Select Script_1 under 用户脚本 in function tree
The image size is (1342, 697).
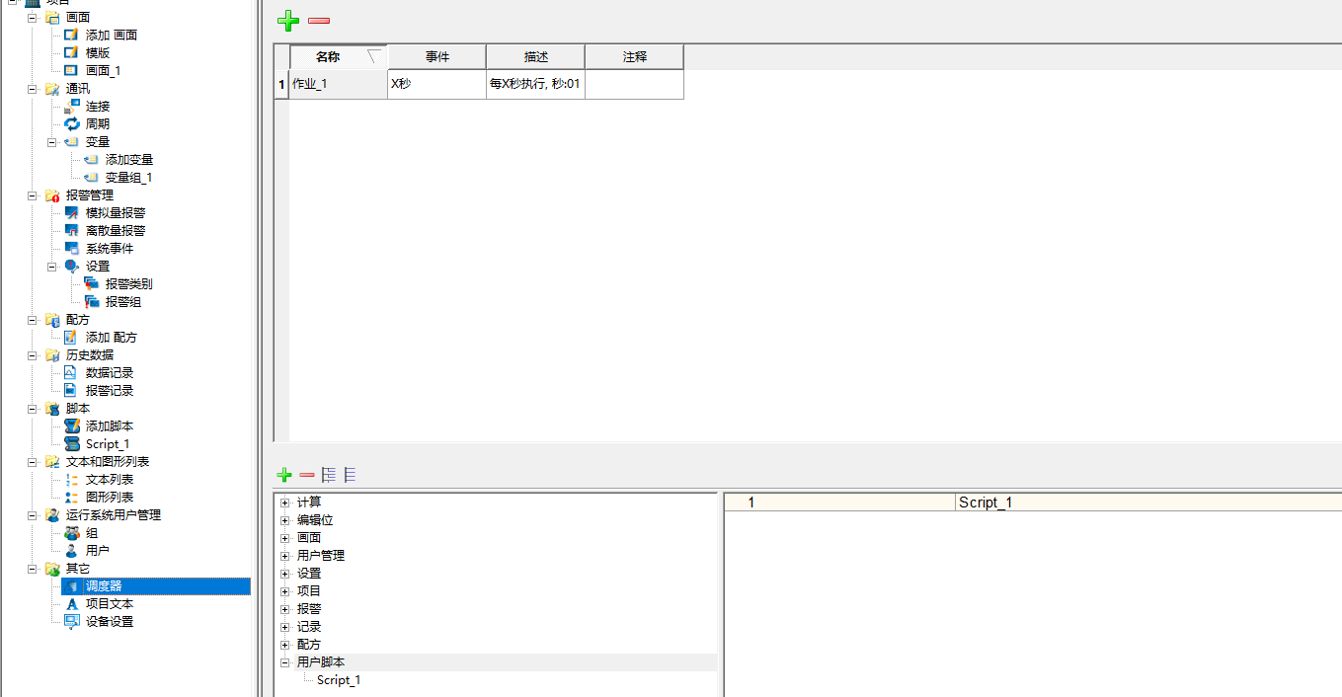click(339, 679)
